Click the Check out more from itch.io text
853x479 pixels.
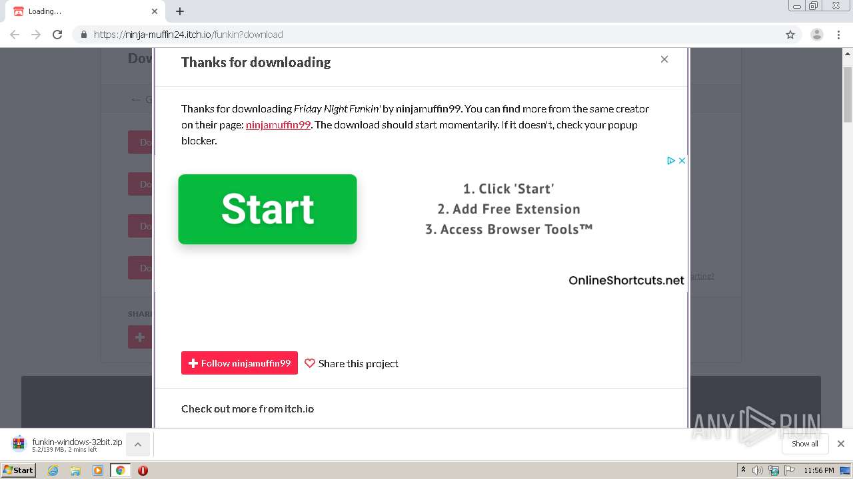[247, 408]
